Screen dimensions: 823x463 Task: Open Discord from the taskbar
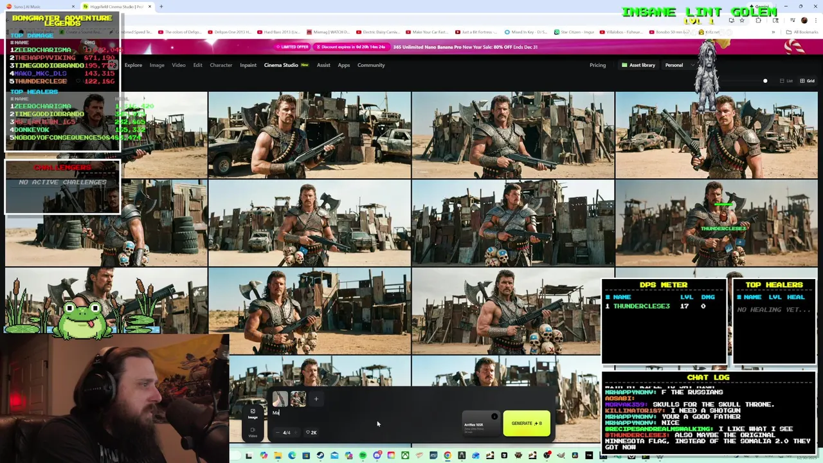pos(377,455)
